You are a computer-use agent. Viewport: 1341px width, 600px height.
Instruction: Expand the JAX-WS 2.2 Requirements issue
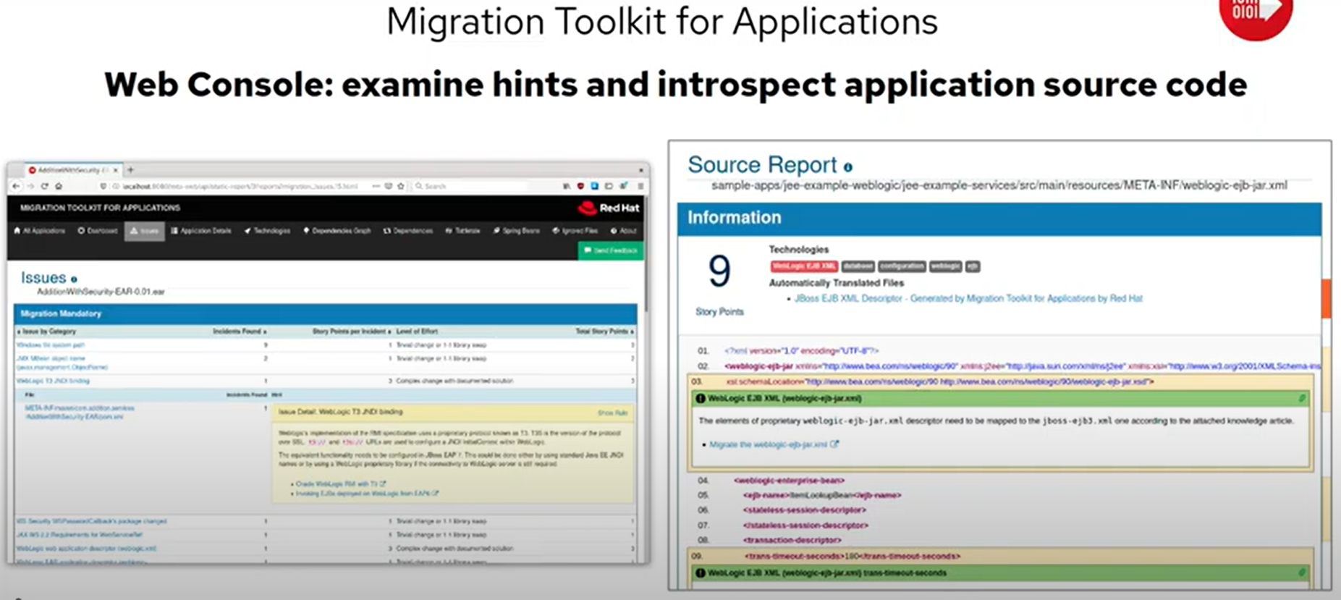80,535
